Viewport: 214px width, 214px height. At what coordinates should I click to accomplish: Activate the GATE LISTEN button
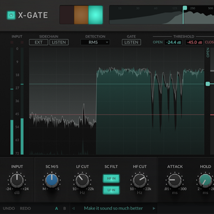[x=131, y=42]
